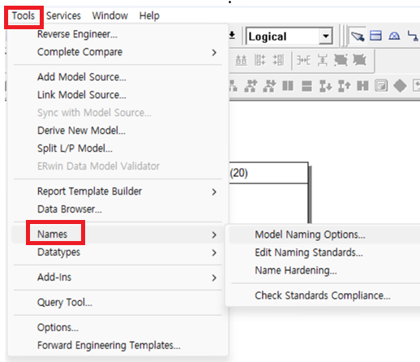Select Reverse Engineer... menu entry
Viewport: 420px width, 362px height.
tap(118, 34)
